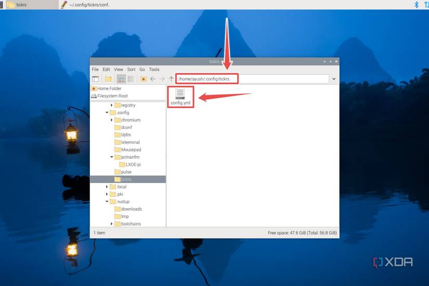
Task: Switch to icon view mode
Action: tap(121, 79)
